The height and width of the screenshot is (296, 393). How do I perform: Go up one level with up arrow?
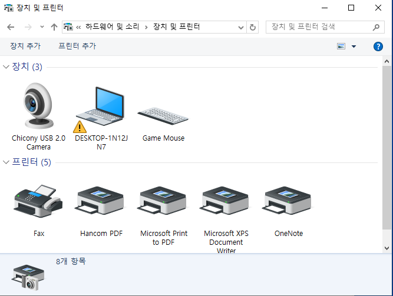[54, 27]
